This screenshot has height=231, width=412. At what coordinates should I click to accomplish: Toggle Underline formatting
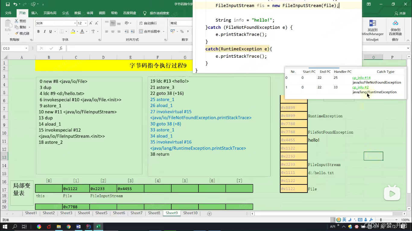click(x=50, y=32)
